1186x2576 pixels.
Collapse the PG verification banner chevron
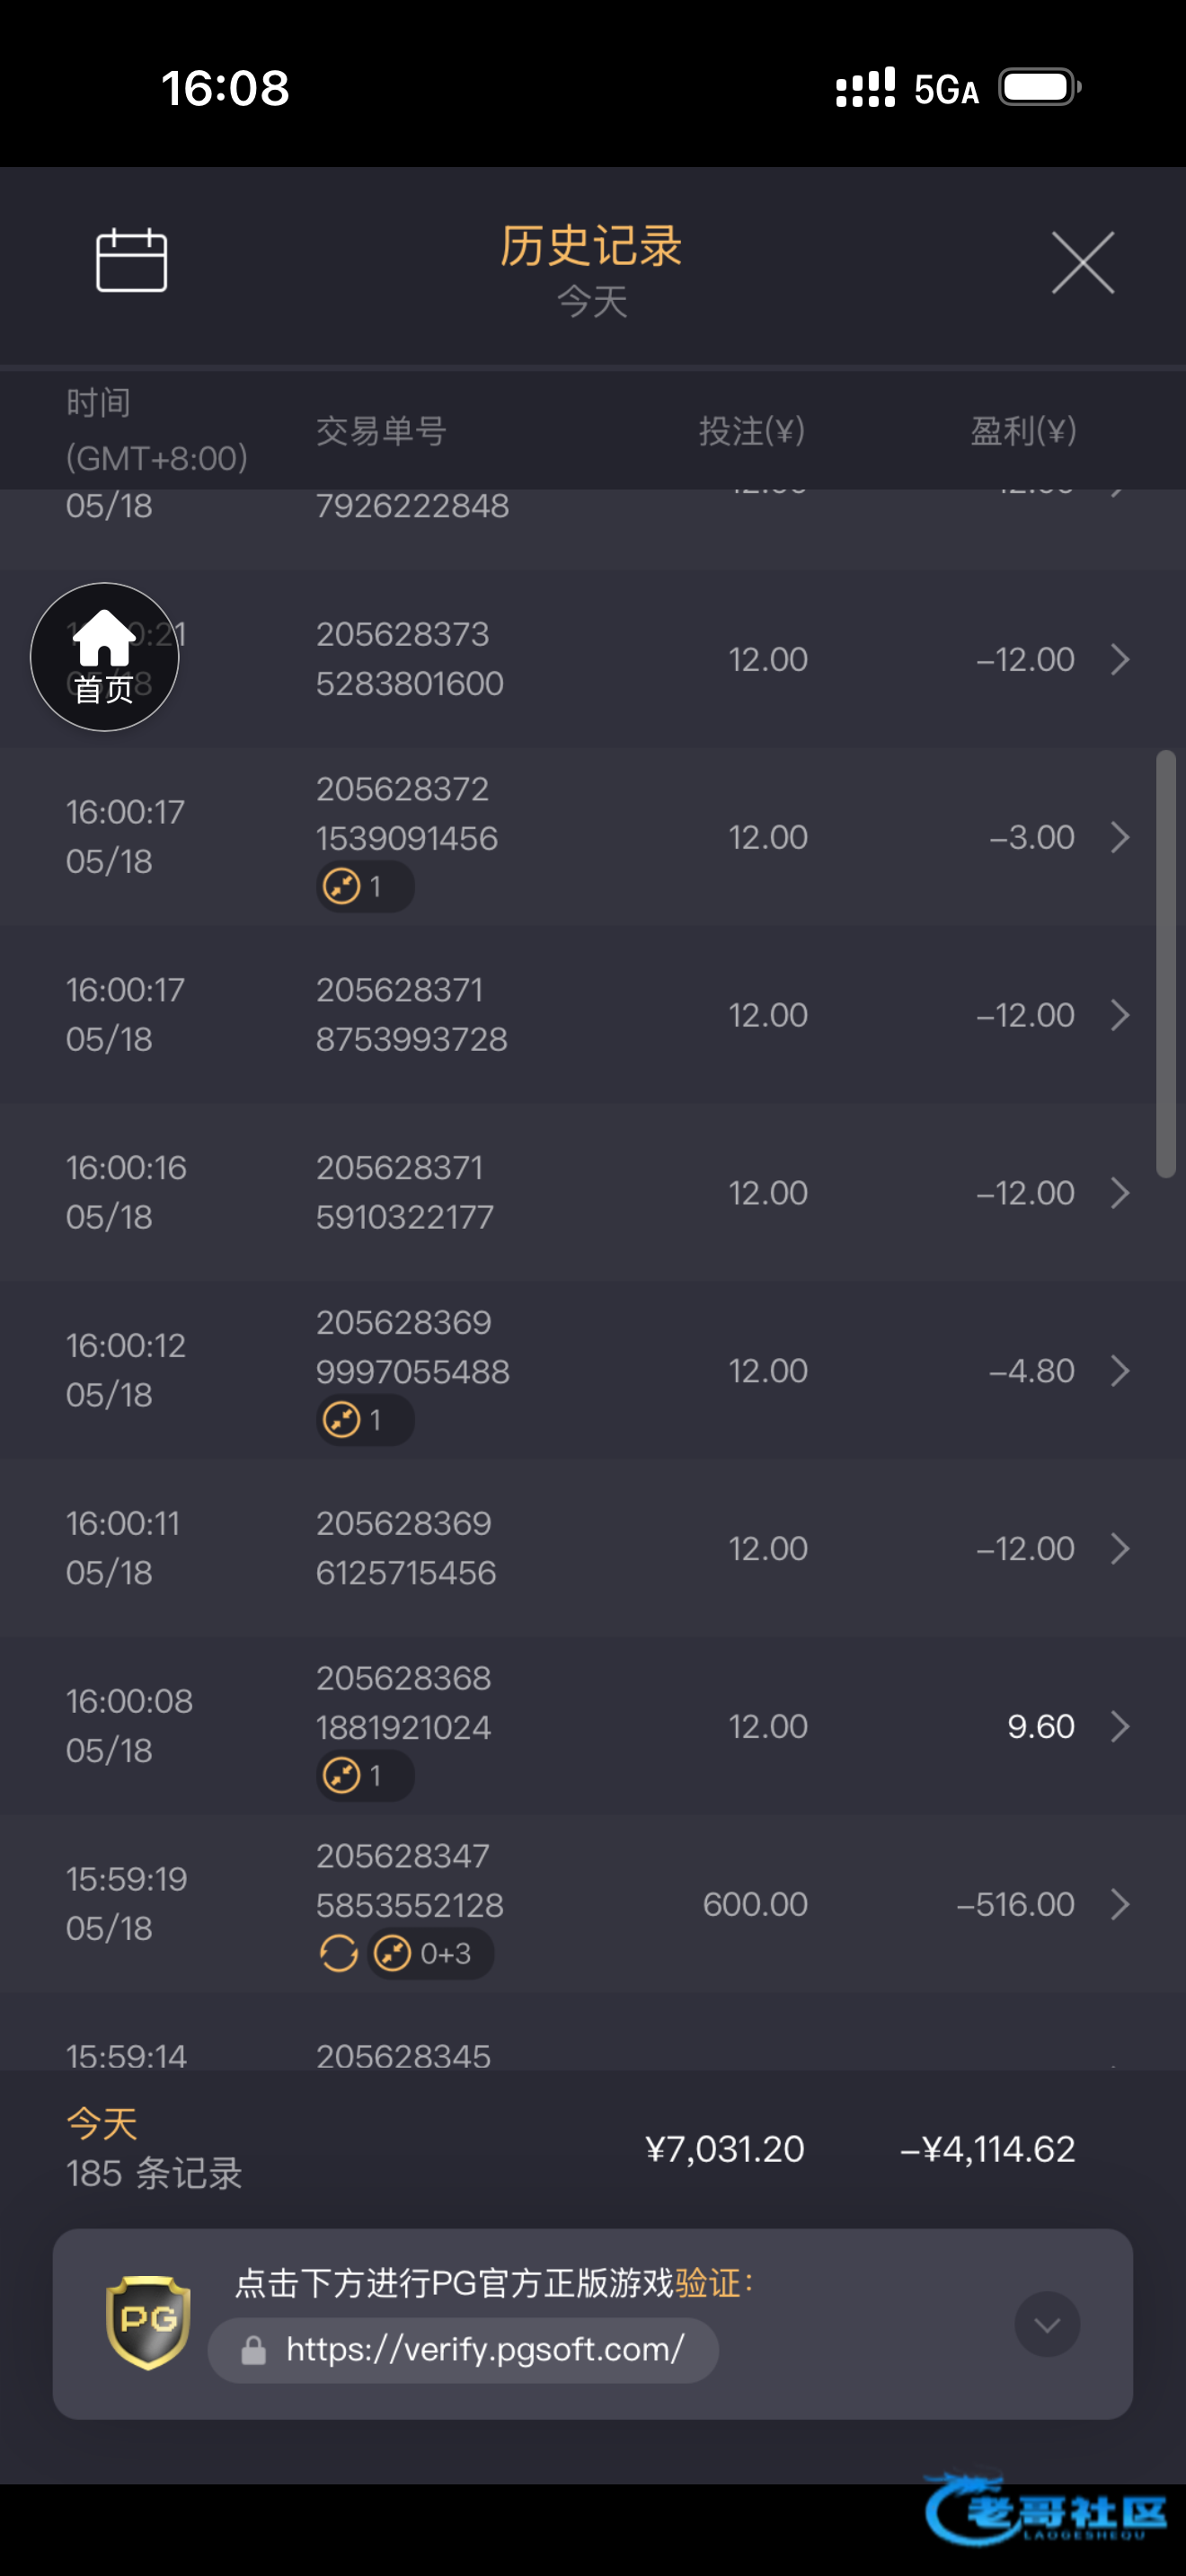point(1047,2324)
